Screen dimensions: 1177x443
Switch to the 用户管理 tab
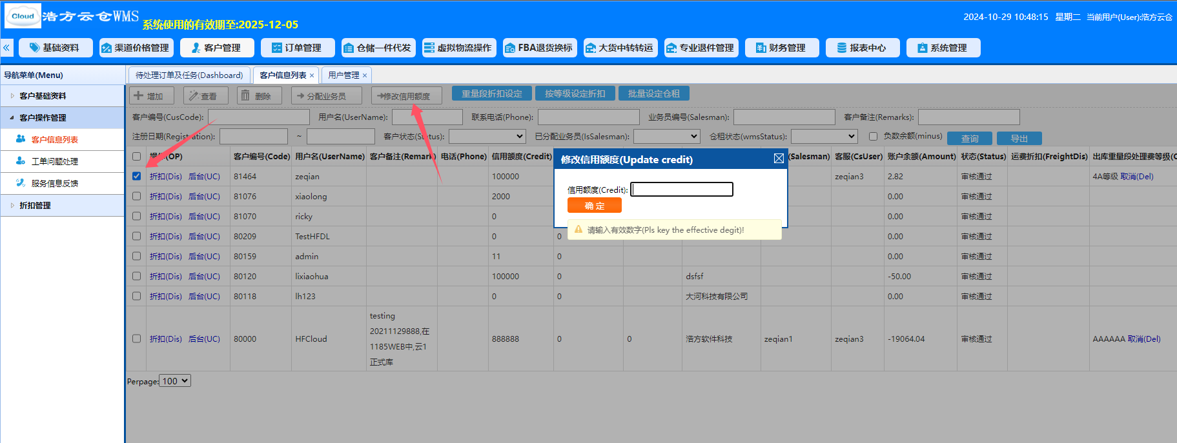[346, 75]
